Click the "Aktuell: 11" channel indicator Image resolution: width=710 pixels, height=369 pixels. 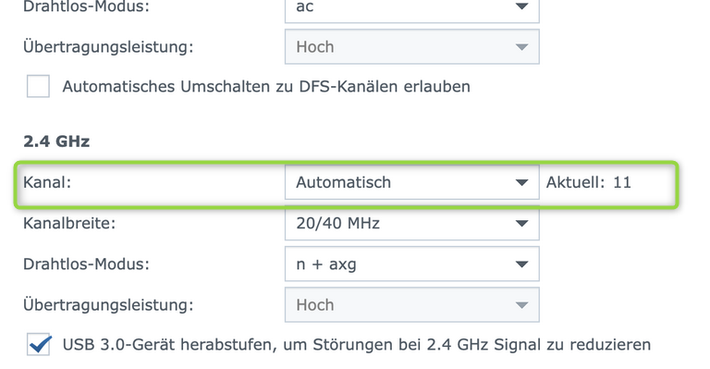point(589,182)
